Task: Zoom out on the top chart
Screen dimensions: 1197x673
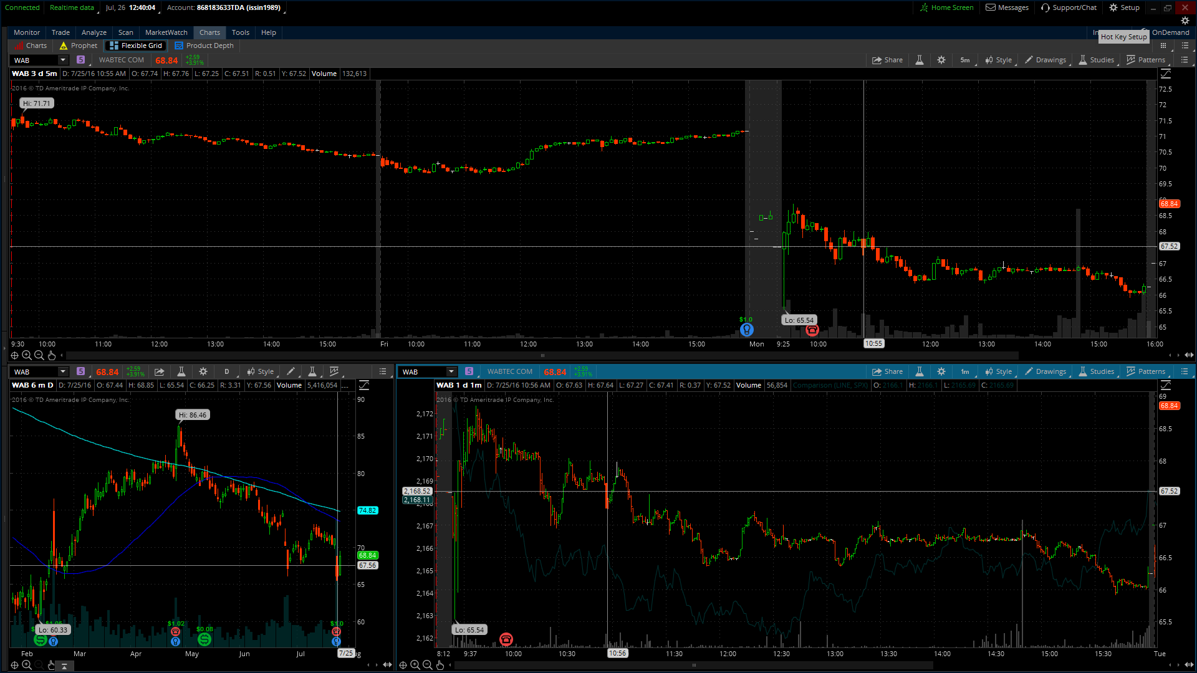Action: pyautogui.click(x=39, y=355)
